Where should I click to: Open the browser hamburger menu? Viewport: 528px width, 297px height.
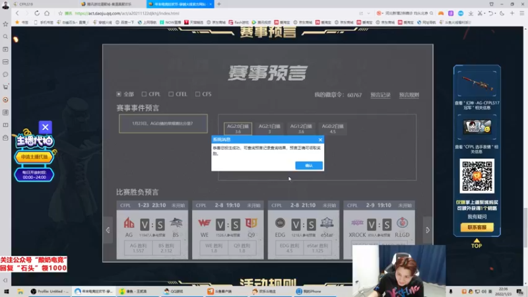pyautogui.click(x=522, y=13)
